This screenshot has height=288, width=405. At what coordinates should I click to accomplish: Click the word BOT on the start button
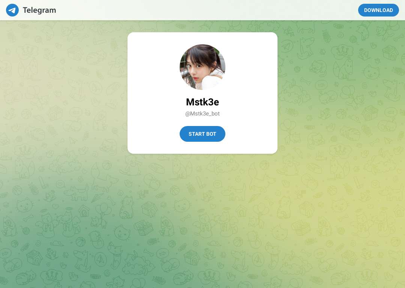tap(211, 134)
